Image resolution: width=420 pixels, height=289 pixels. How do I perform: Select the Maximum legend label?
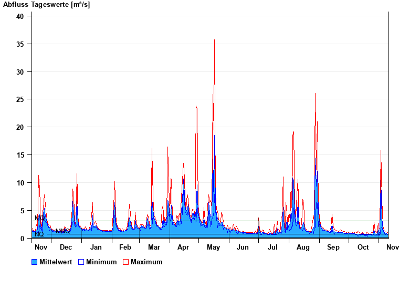click(146, 262)
